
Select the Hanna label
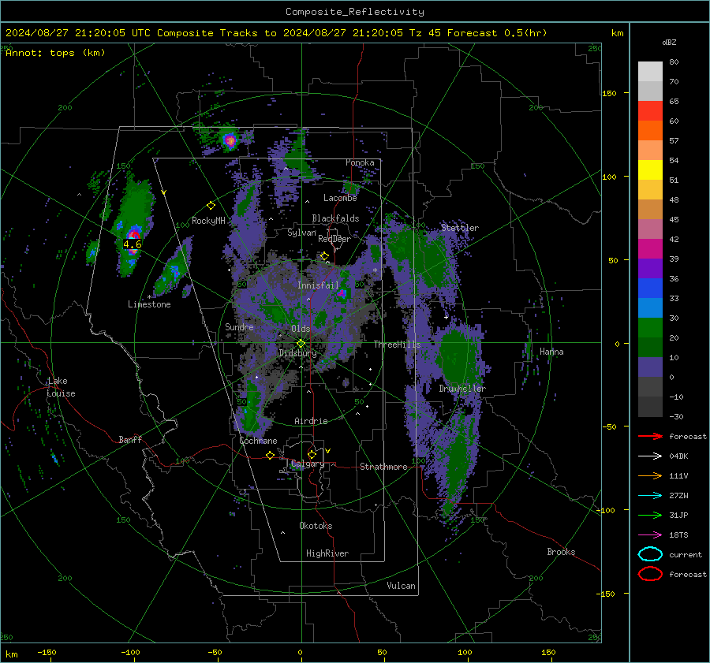(551, 352)
